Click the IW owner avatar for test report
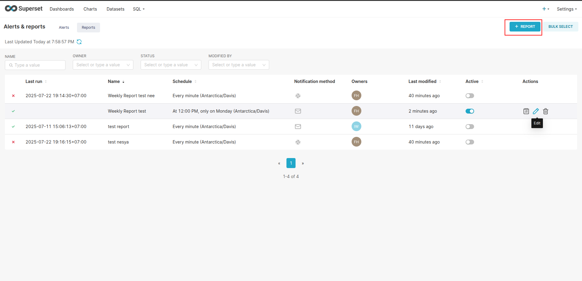The image size is (582, 281). click(356, 127)
